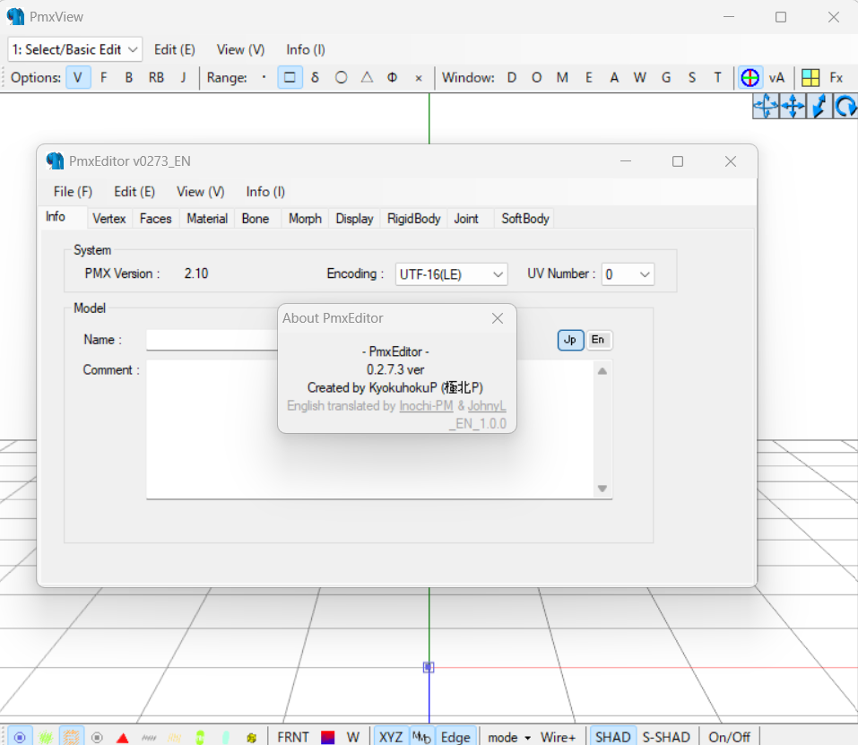The height and width of the screenshot is (745, 858).
Task: Open PmxView Info (I) menu
Action: (x=306, y=49)
